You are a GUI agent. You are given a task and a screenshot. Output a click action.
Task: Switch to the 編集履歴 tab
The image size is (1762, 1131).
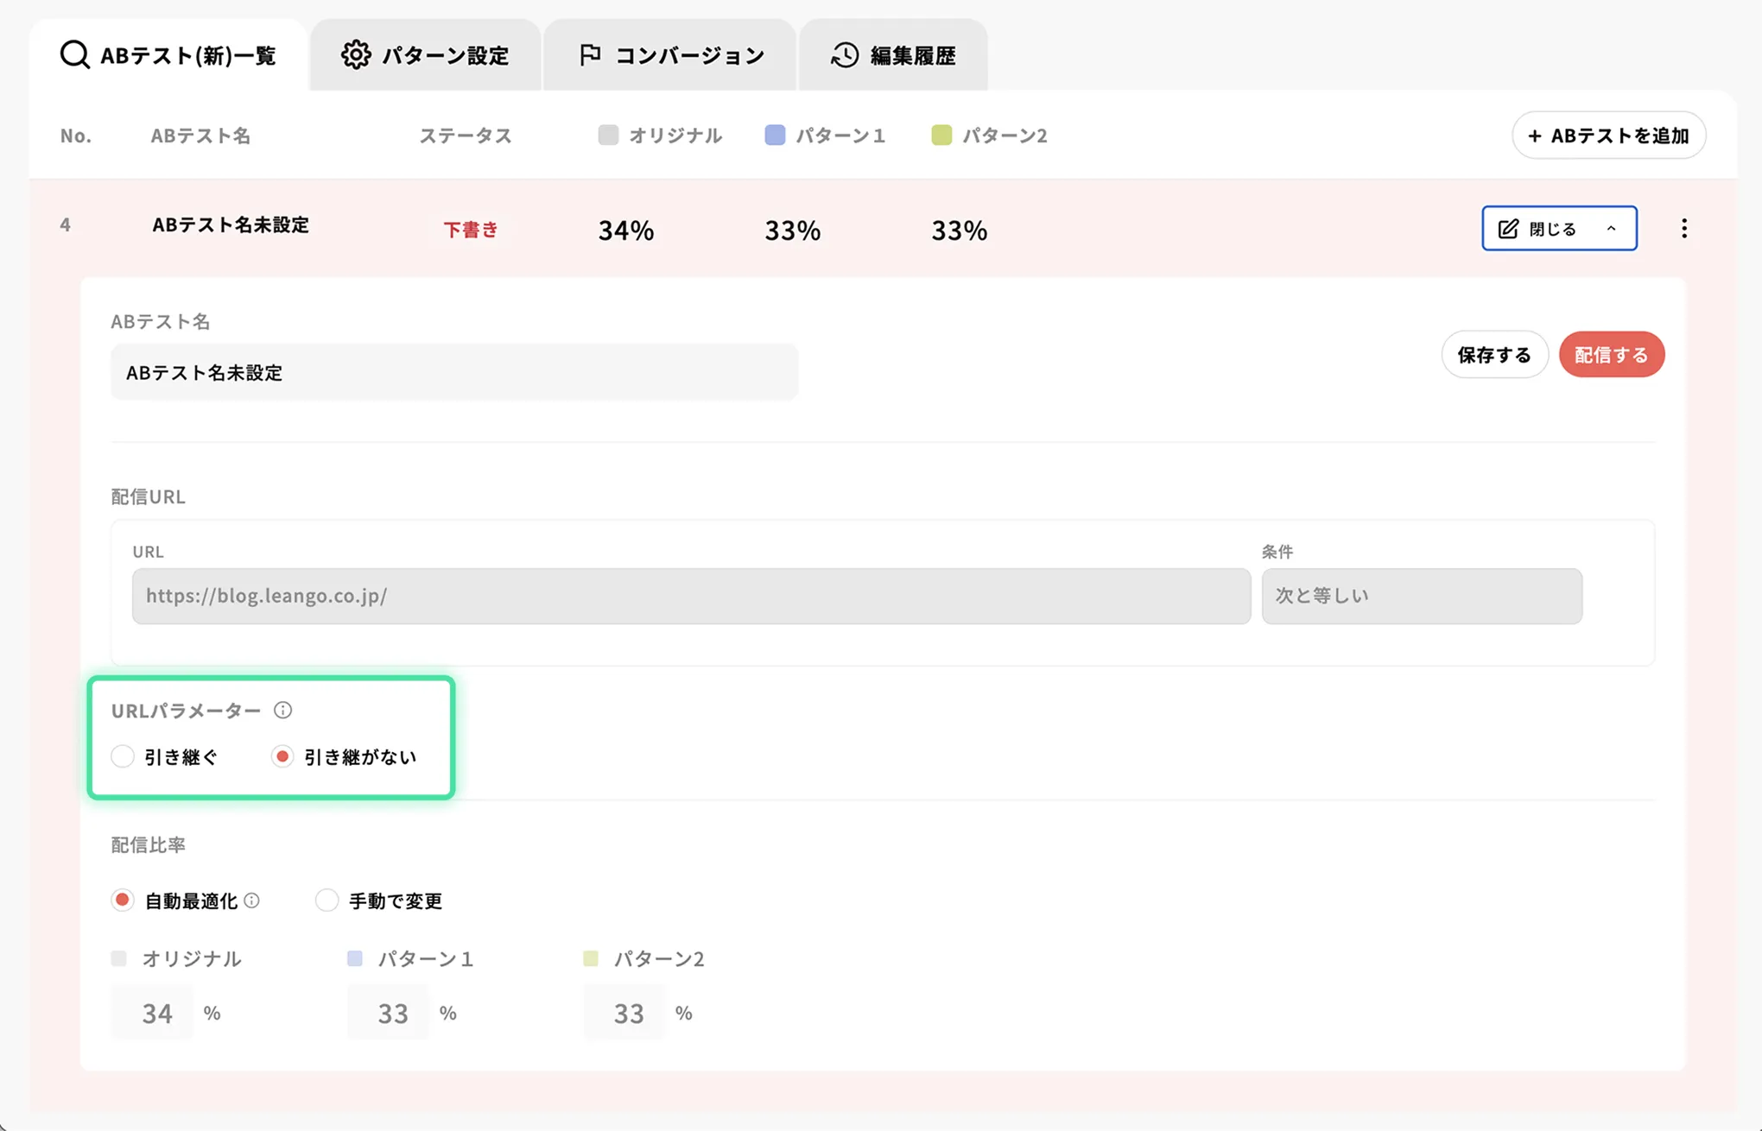pos(893,55)
